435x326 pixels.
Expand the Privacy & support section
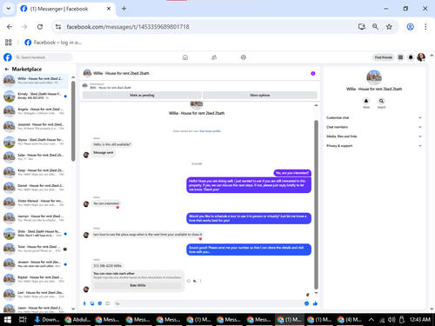point(374,146)
